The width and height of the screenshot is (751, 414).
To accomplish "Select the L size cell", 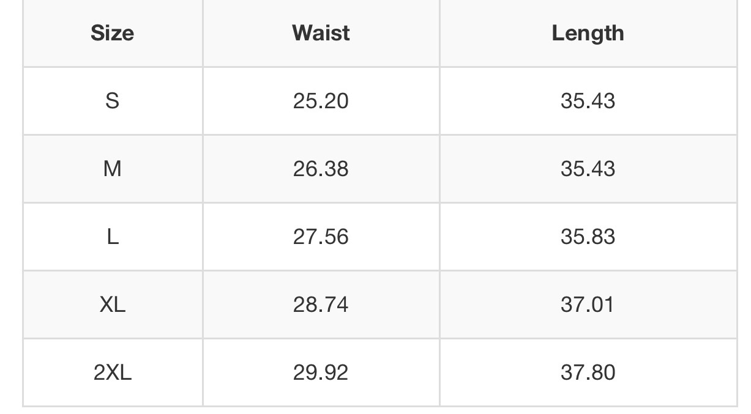I will click(x=112, y=237).
